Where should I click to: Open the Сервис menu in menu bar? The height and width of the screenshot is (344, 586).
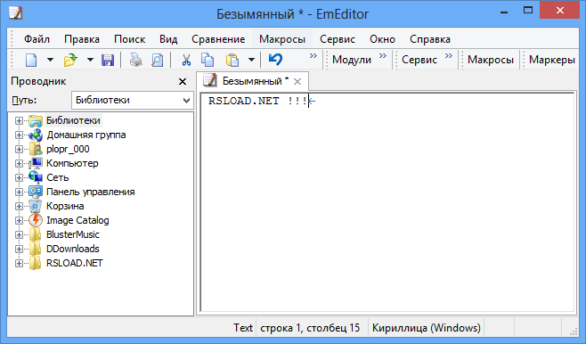click(x=338, y=39)
